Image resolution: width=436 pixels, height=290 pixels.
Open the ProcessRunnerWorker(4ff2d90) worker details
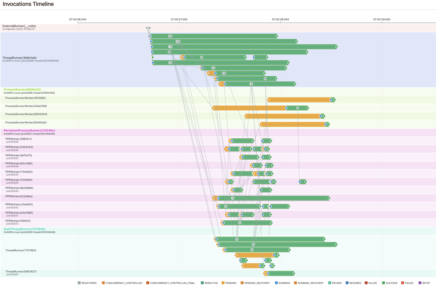pyautogui.click(x=25, y=98)
